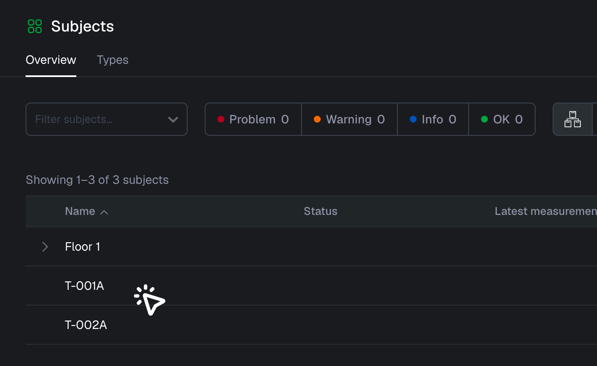Toggle the Info status filter
The height and width of the screenshot is (366, 597).
coord(433,119)
